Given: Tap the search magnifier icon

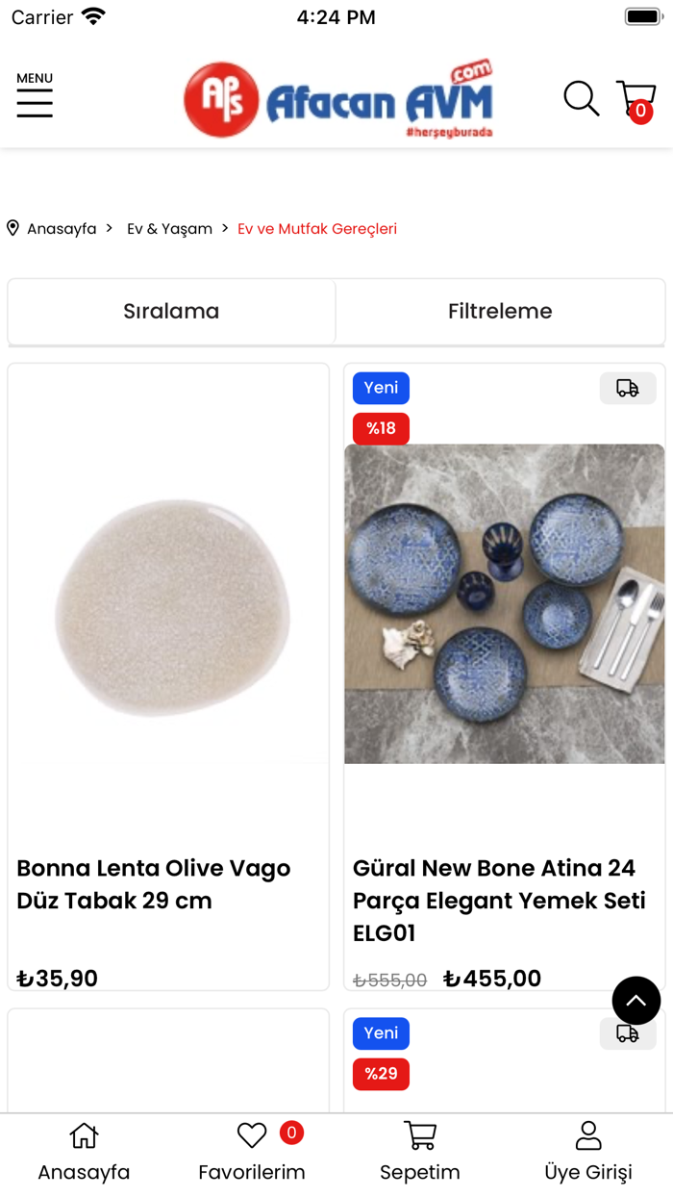Looking at the screenshot, I should 581,98.
